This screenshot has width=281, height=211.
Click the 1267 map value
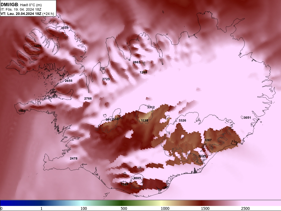(208, 140)
